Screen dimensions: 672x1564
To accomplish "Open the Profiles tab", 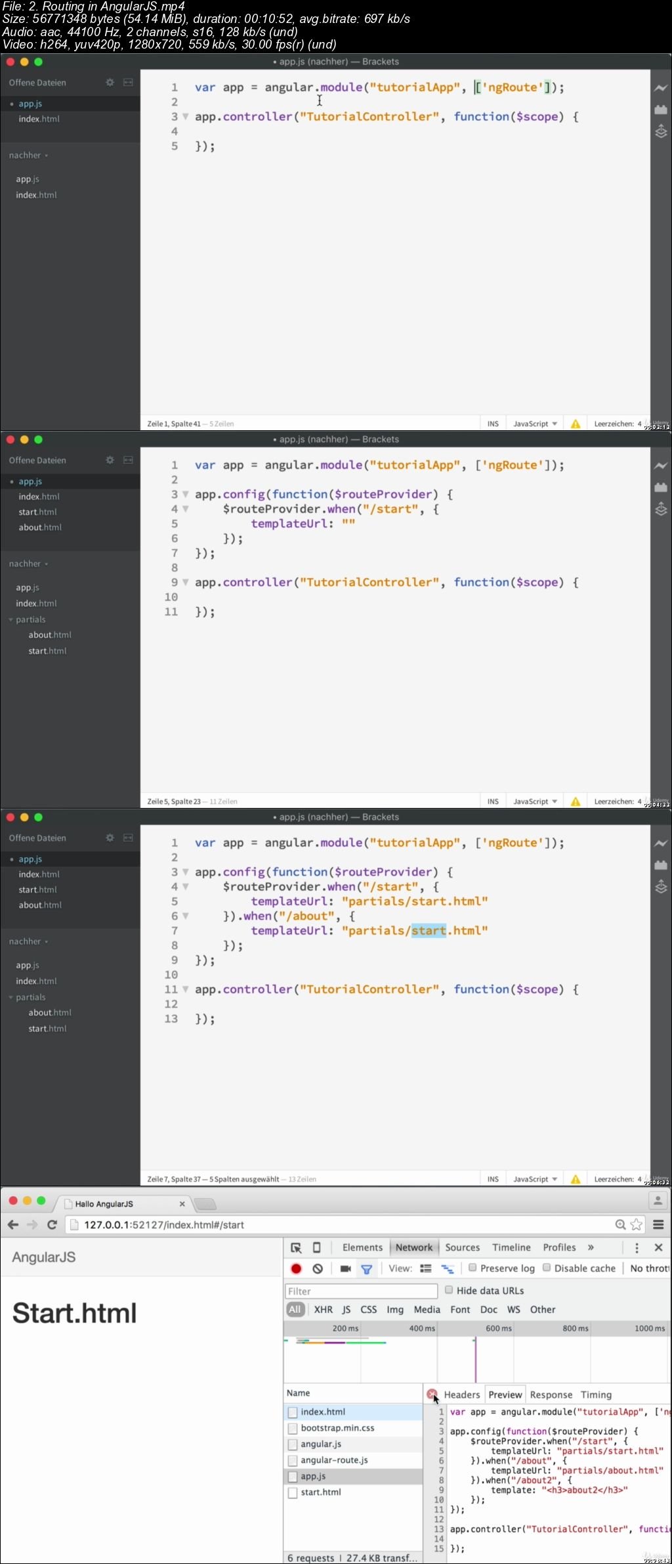I will tap(559, 1248).
